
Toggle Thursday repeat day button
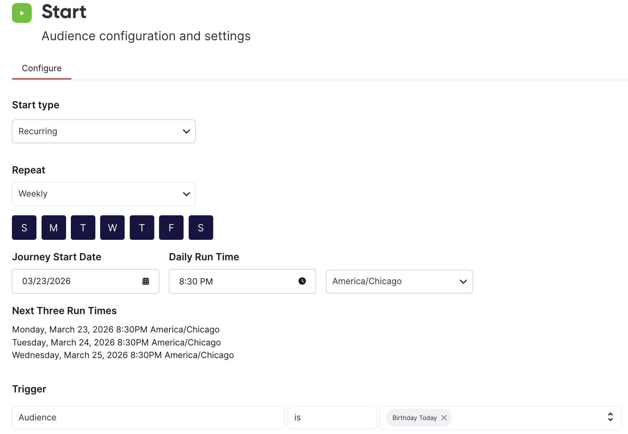click(x=142, y=228)
